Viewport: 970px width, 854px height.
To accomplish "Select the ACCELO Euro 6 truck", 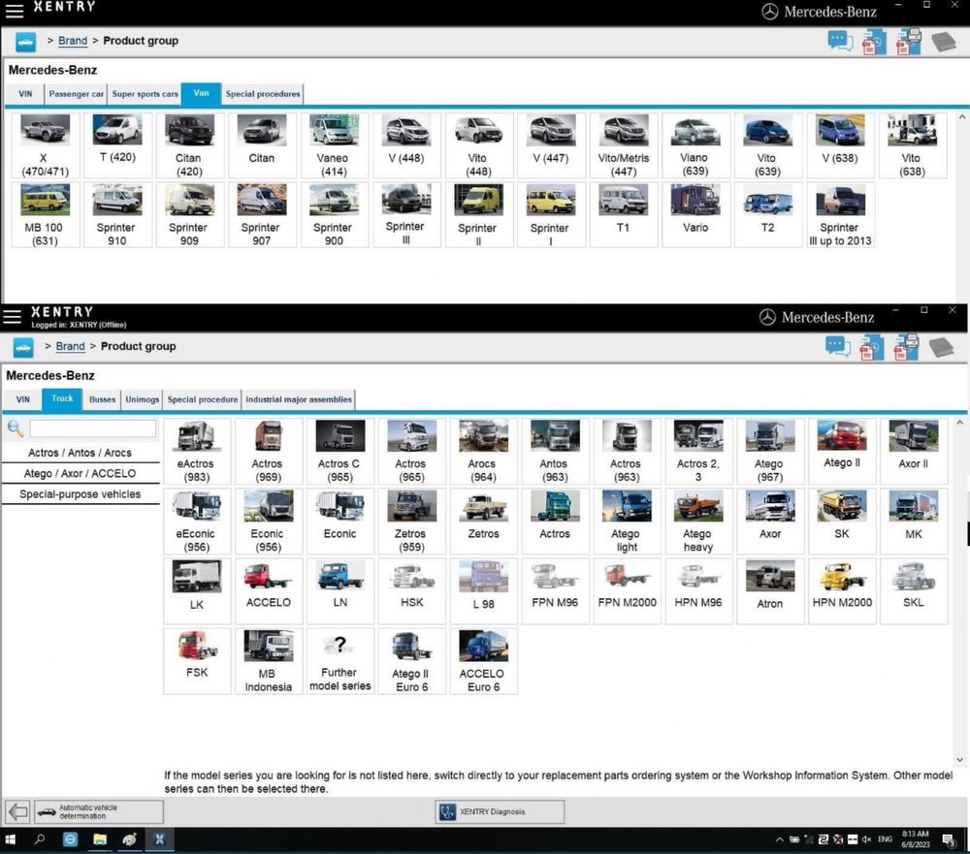I will pos(483,661).
